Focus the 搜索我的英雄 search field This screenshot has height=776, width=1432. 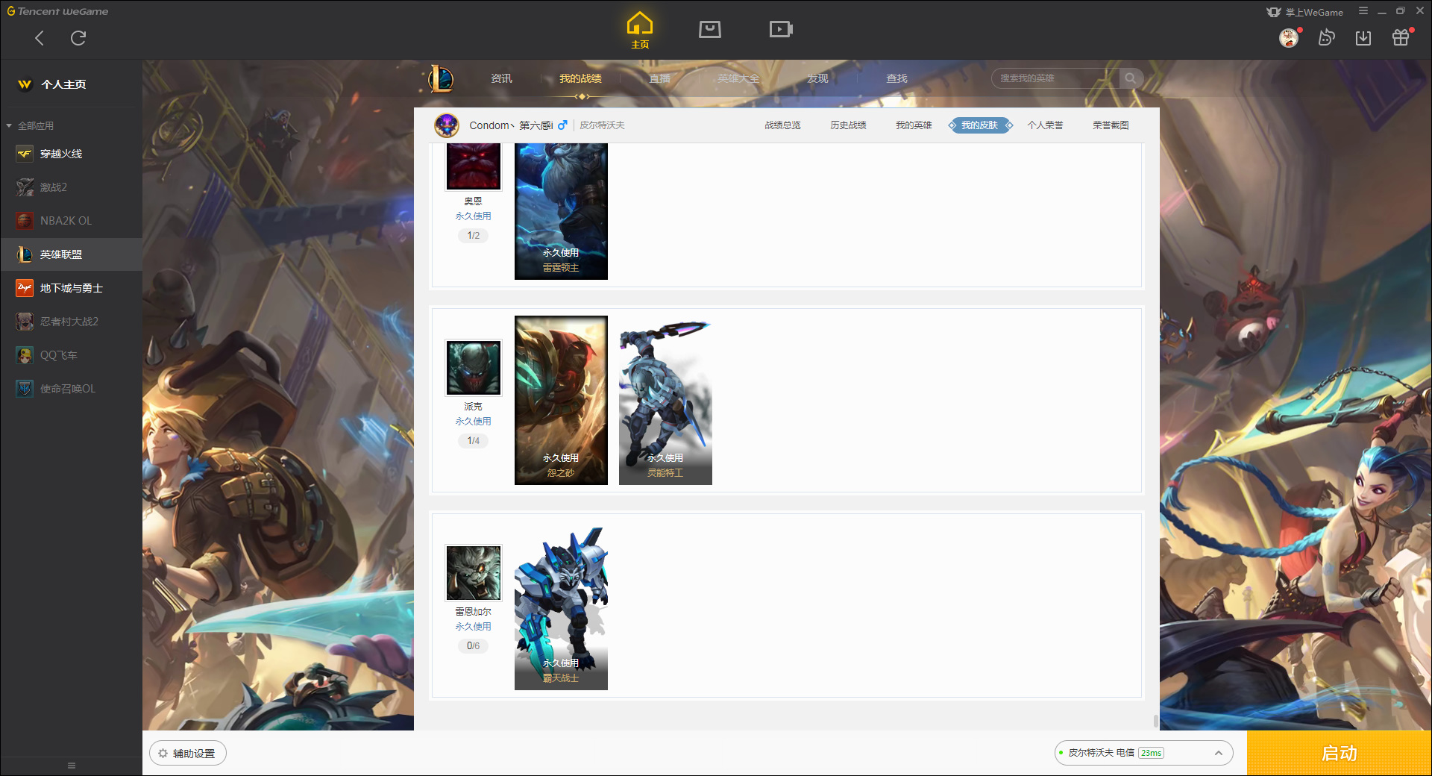pyautogui.click(x=1055, y=78)
